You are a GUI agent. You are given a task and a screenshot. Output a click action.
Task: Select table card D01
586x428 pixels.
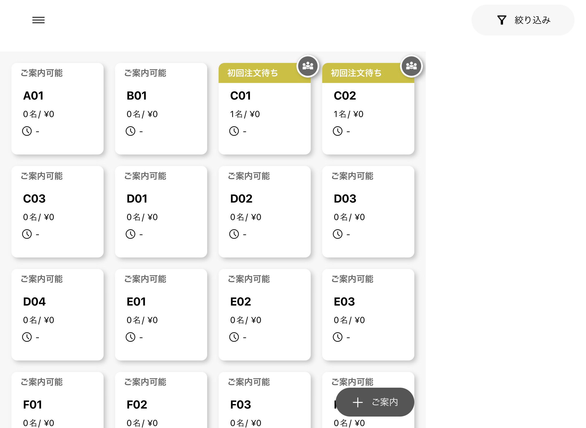click(x=161, y=212)
